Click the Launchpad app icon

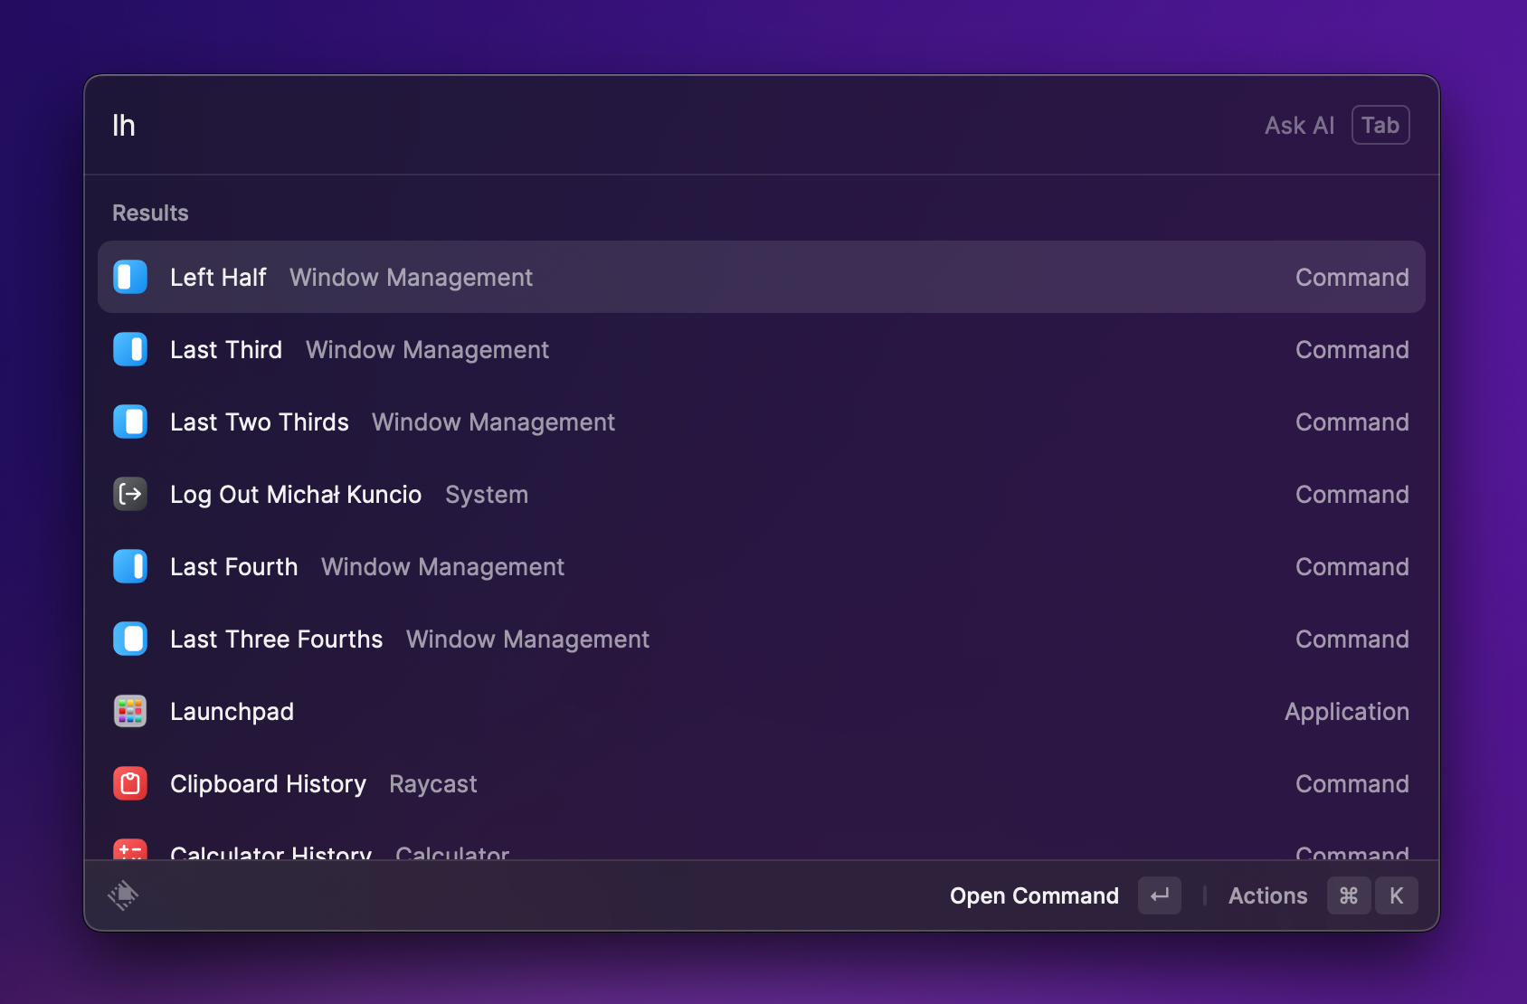click(x=130, y=711)
